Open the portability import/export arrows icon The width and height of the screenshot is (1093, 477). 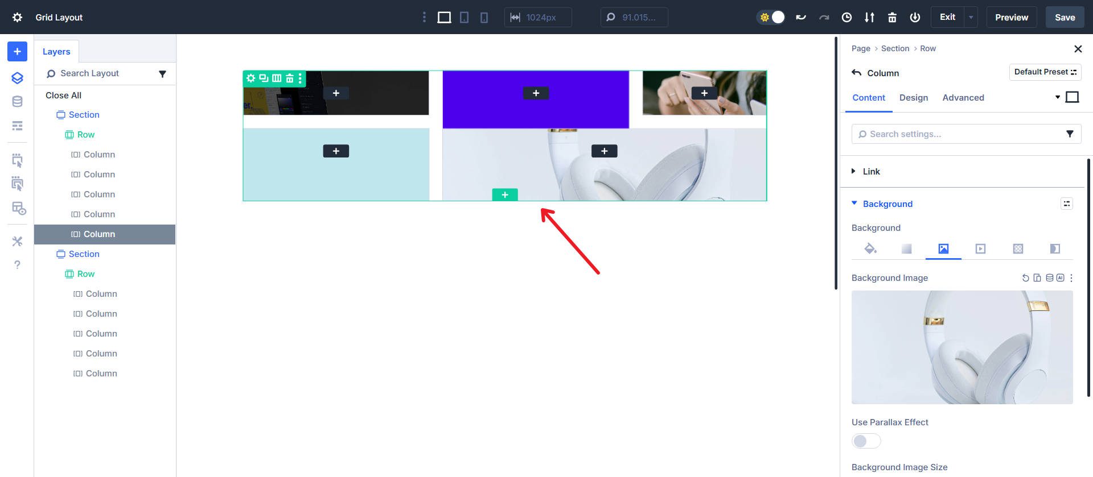(x=869, y=18)
